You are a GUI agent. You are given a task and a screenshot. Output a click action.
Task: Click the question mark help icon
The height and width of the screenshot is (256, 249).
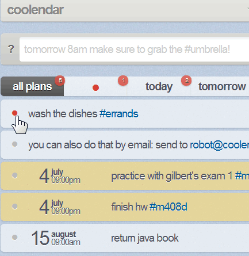(11, 49)
